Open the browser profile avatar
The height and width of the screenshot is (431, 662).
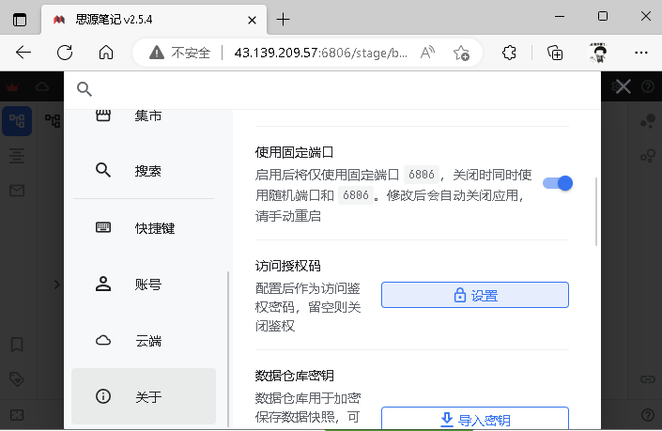pos(598,53)
